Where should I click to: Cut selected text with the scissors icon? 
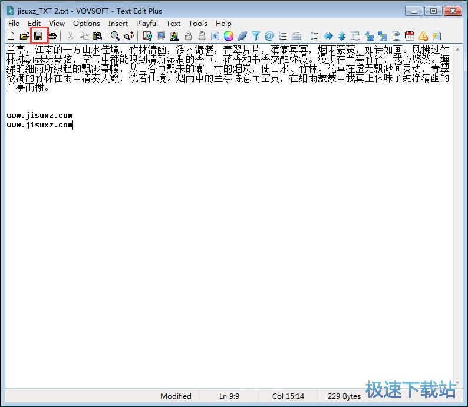point(71,36)
